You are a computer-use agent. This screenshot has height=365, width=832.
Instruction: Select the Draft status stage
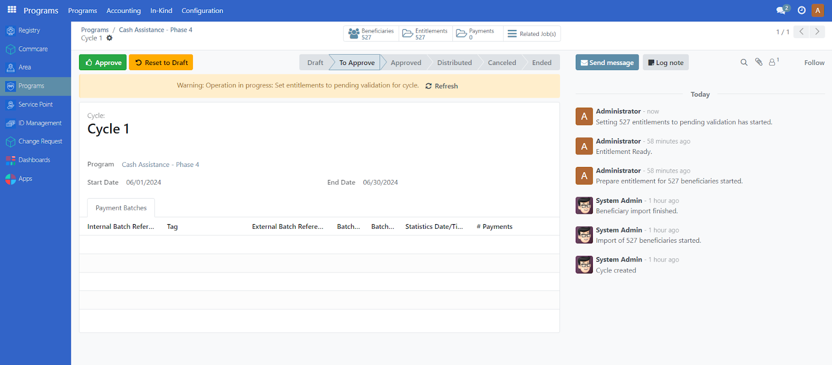(315, 62)
